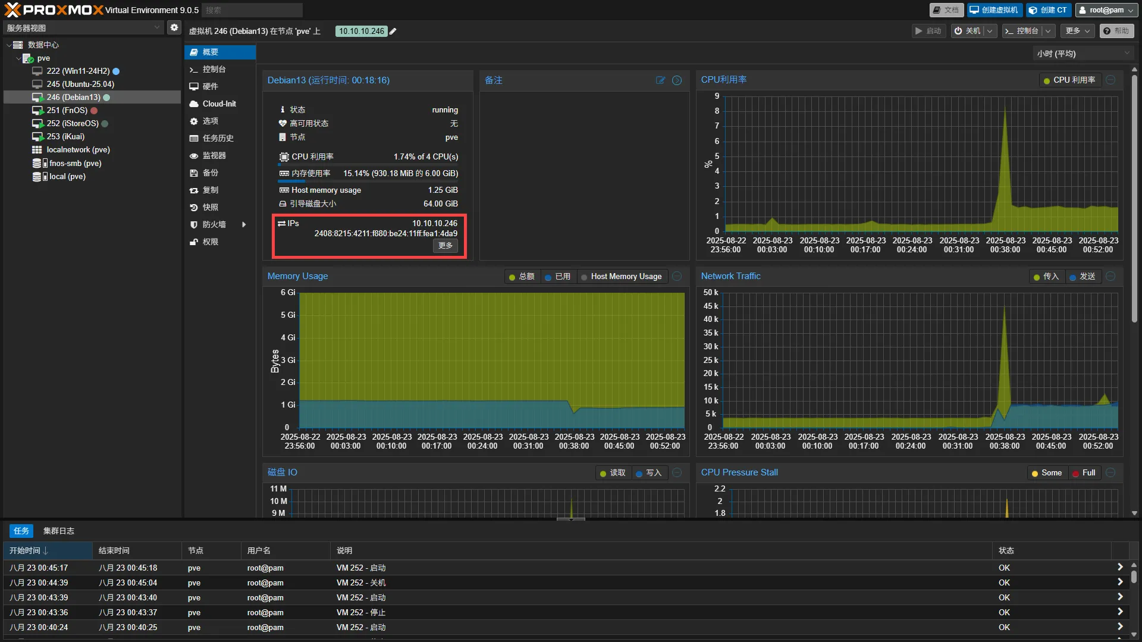Open the 硬件 hardware section
The height and width of the screenshot is (642, 1142).
coord(210,86)
